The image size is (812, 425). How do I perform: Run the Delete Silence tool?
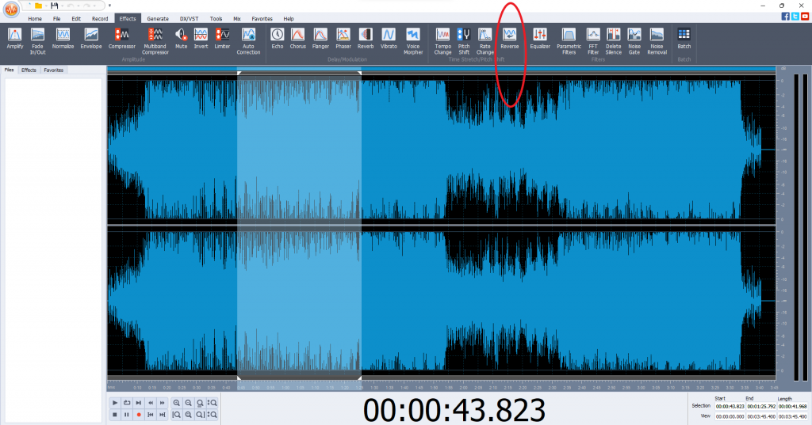614,41
